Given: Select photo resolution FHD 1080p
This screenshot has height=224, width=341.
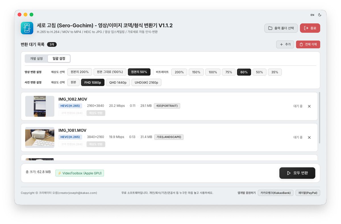Looking at the screenshot, I should click(x=93, y=82).
